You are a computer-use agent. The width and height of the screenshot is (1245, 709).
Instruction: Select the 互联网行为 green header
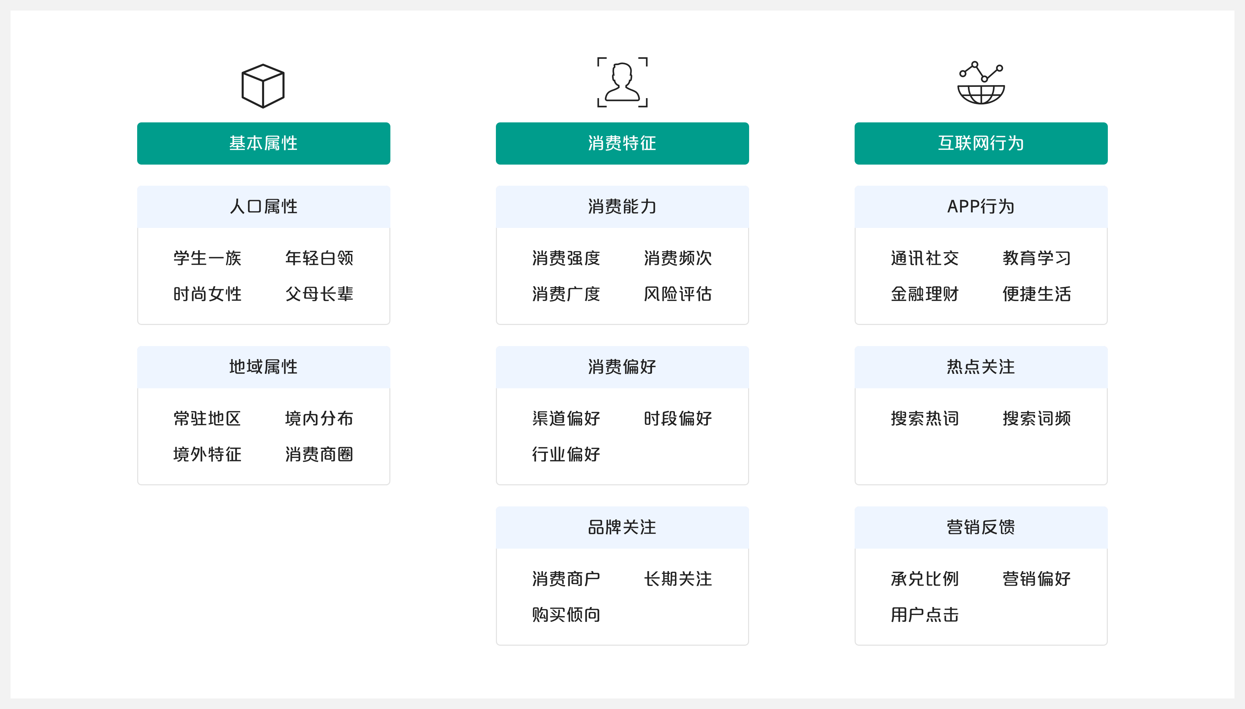[x=981, y=143]
